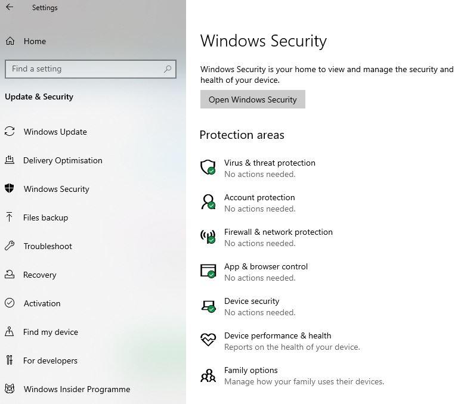Click the Device security laptop icon
The width and height of the screenshot is (464, 404).
(x=208, y=306)
